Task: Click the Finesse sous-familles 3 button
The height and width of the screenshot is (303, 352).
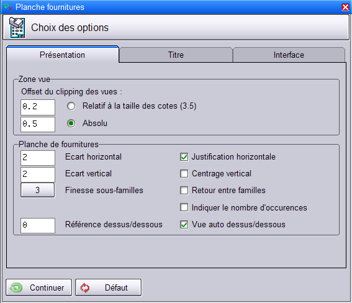Action: [x=37, y=191]
